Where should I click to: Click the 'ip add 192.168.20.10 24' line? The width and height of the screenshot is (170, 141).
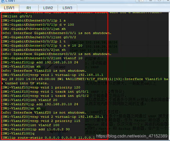tap(40, 104)
